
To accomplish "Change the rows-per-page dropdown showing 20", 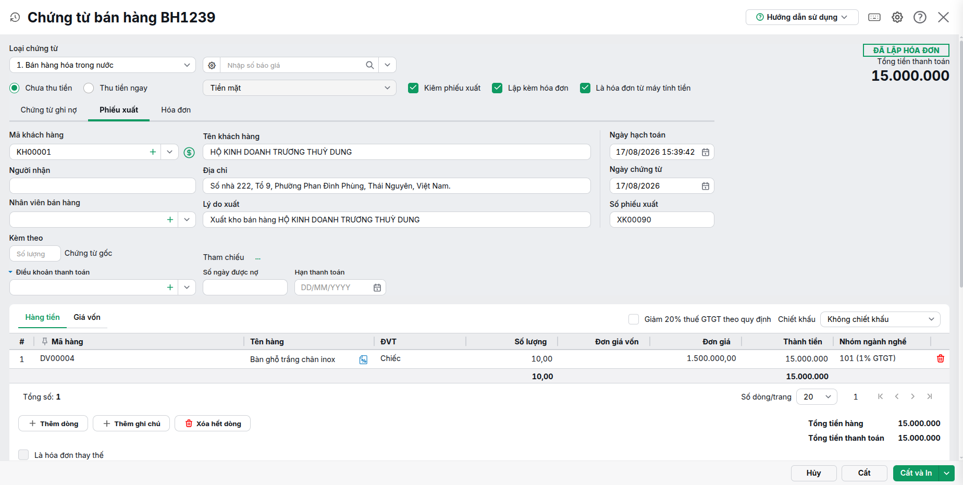I will point(817,397).
